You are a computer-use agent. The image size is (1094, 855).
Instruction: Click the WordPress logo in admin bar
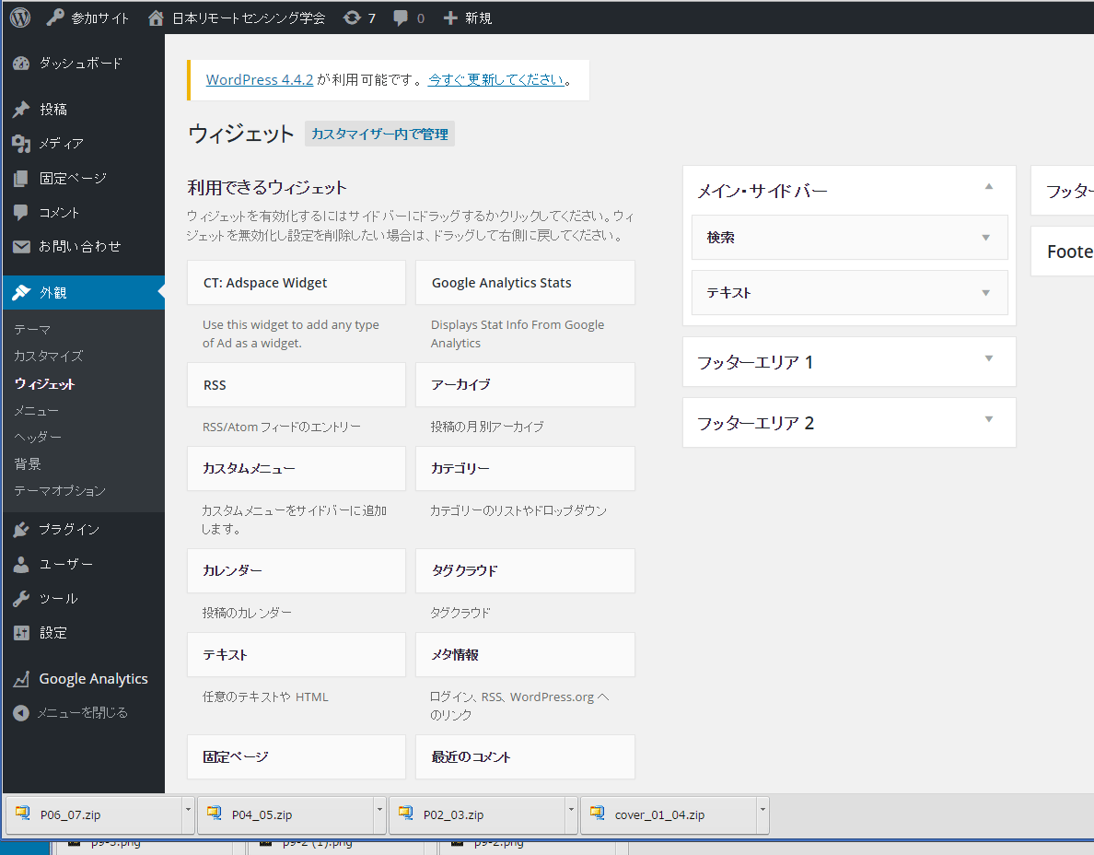(20, 18)
